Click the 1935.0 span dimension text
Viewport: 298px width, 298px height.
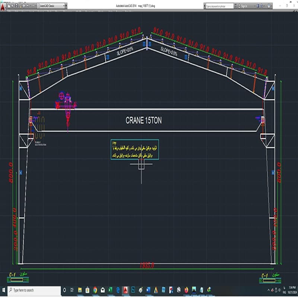click(x=147, y=266)
